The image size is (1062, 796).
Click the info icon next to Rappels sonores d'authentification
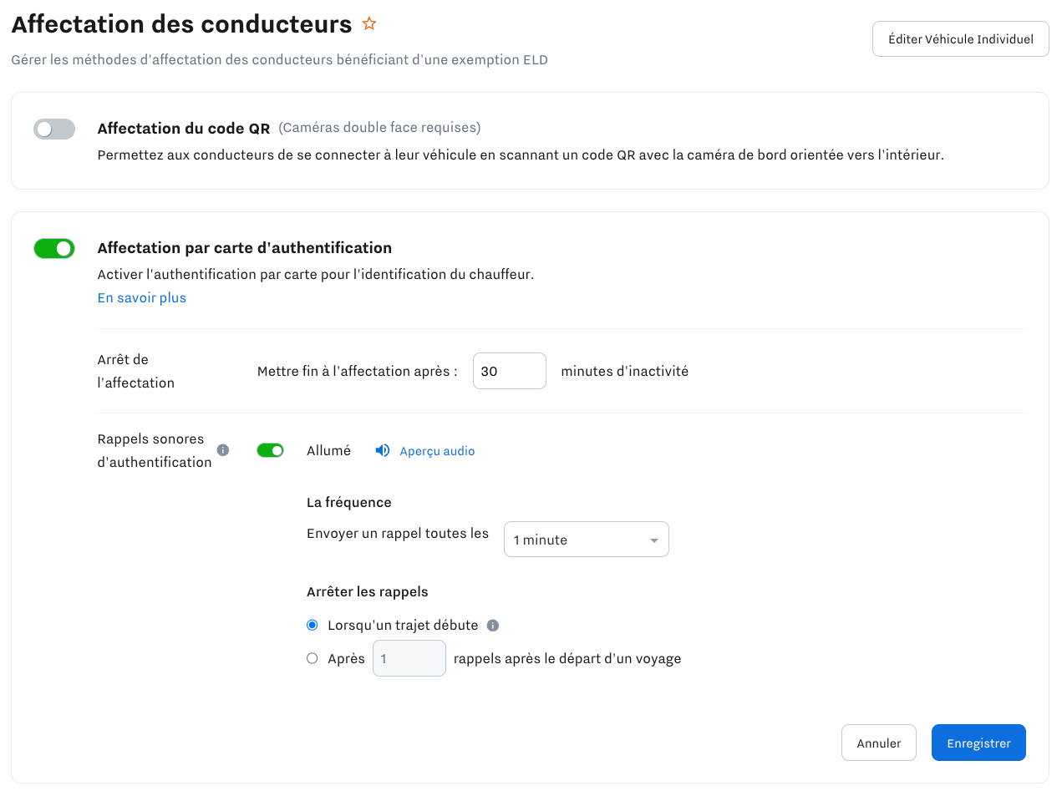click(222, 449)
